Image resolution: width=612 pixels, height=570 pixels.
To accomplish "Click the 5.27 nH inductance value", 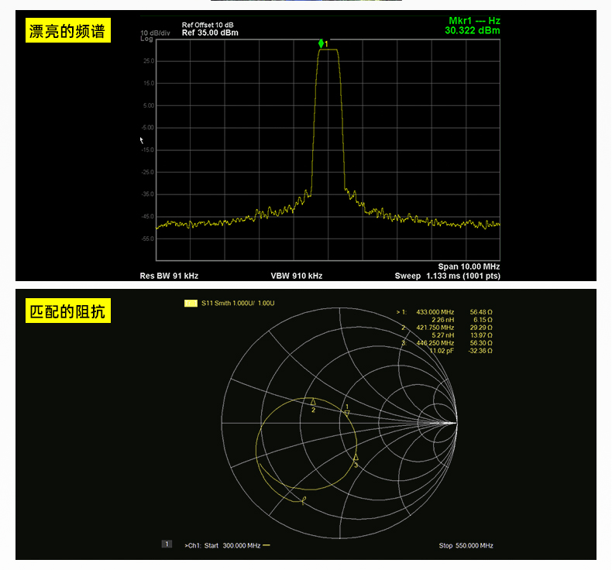I will pyautogui.click(x=442, y=335).
